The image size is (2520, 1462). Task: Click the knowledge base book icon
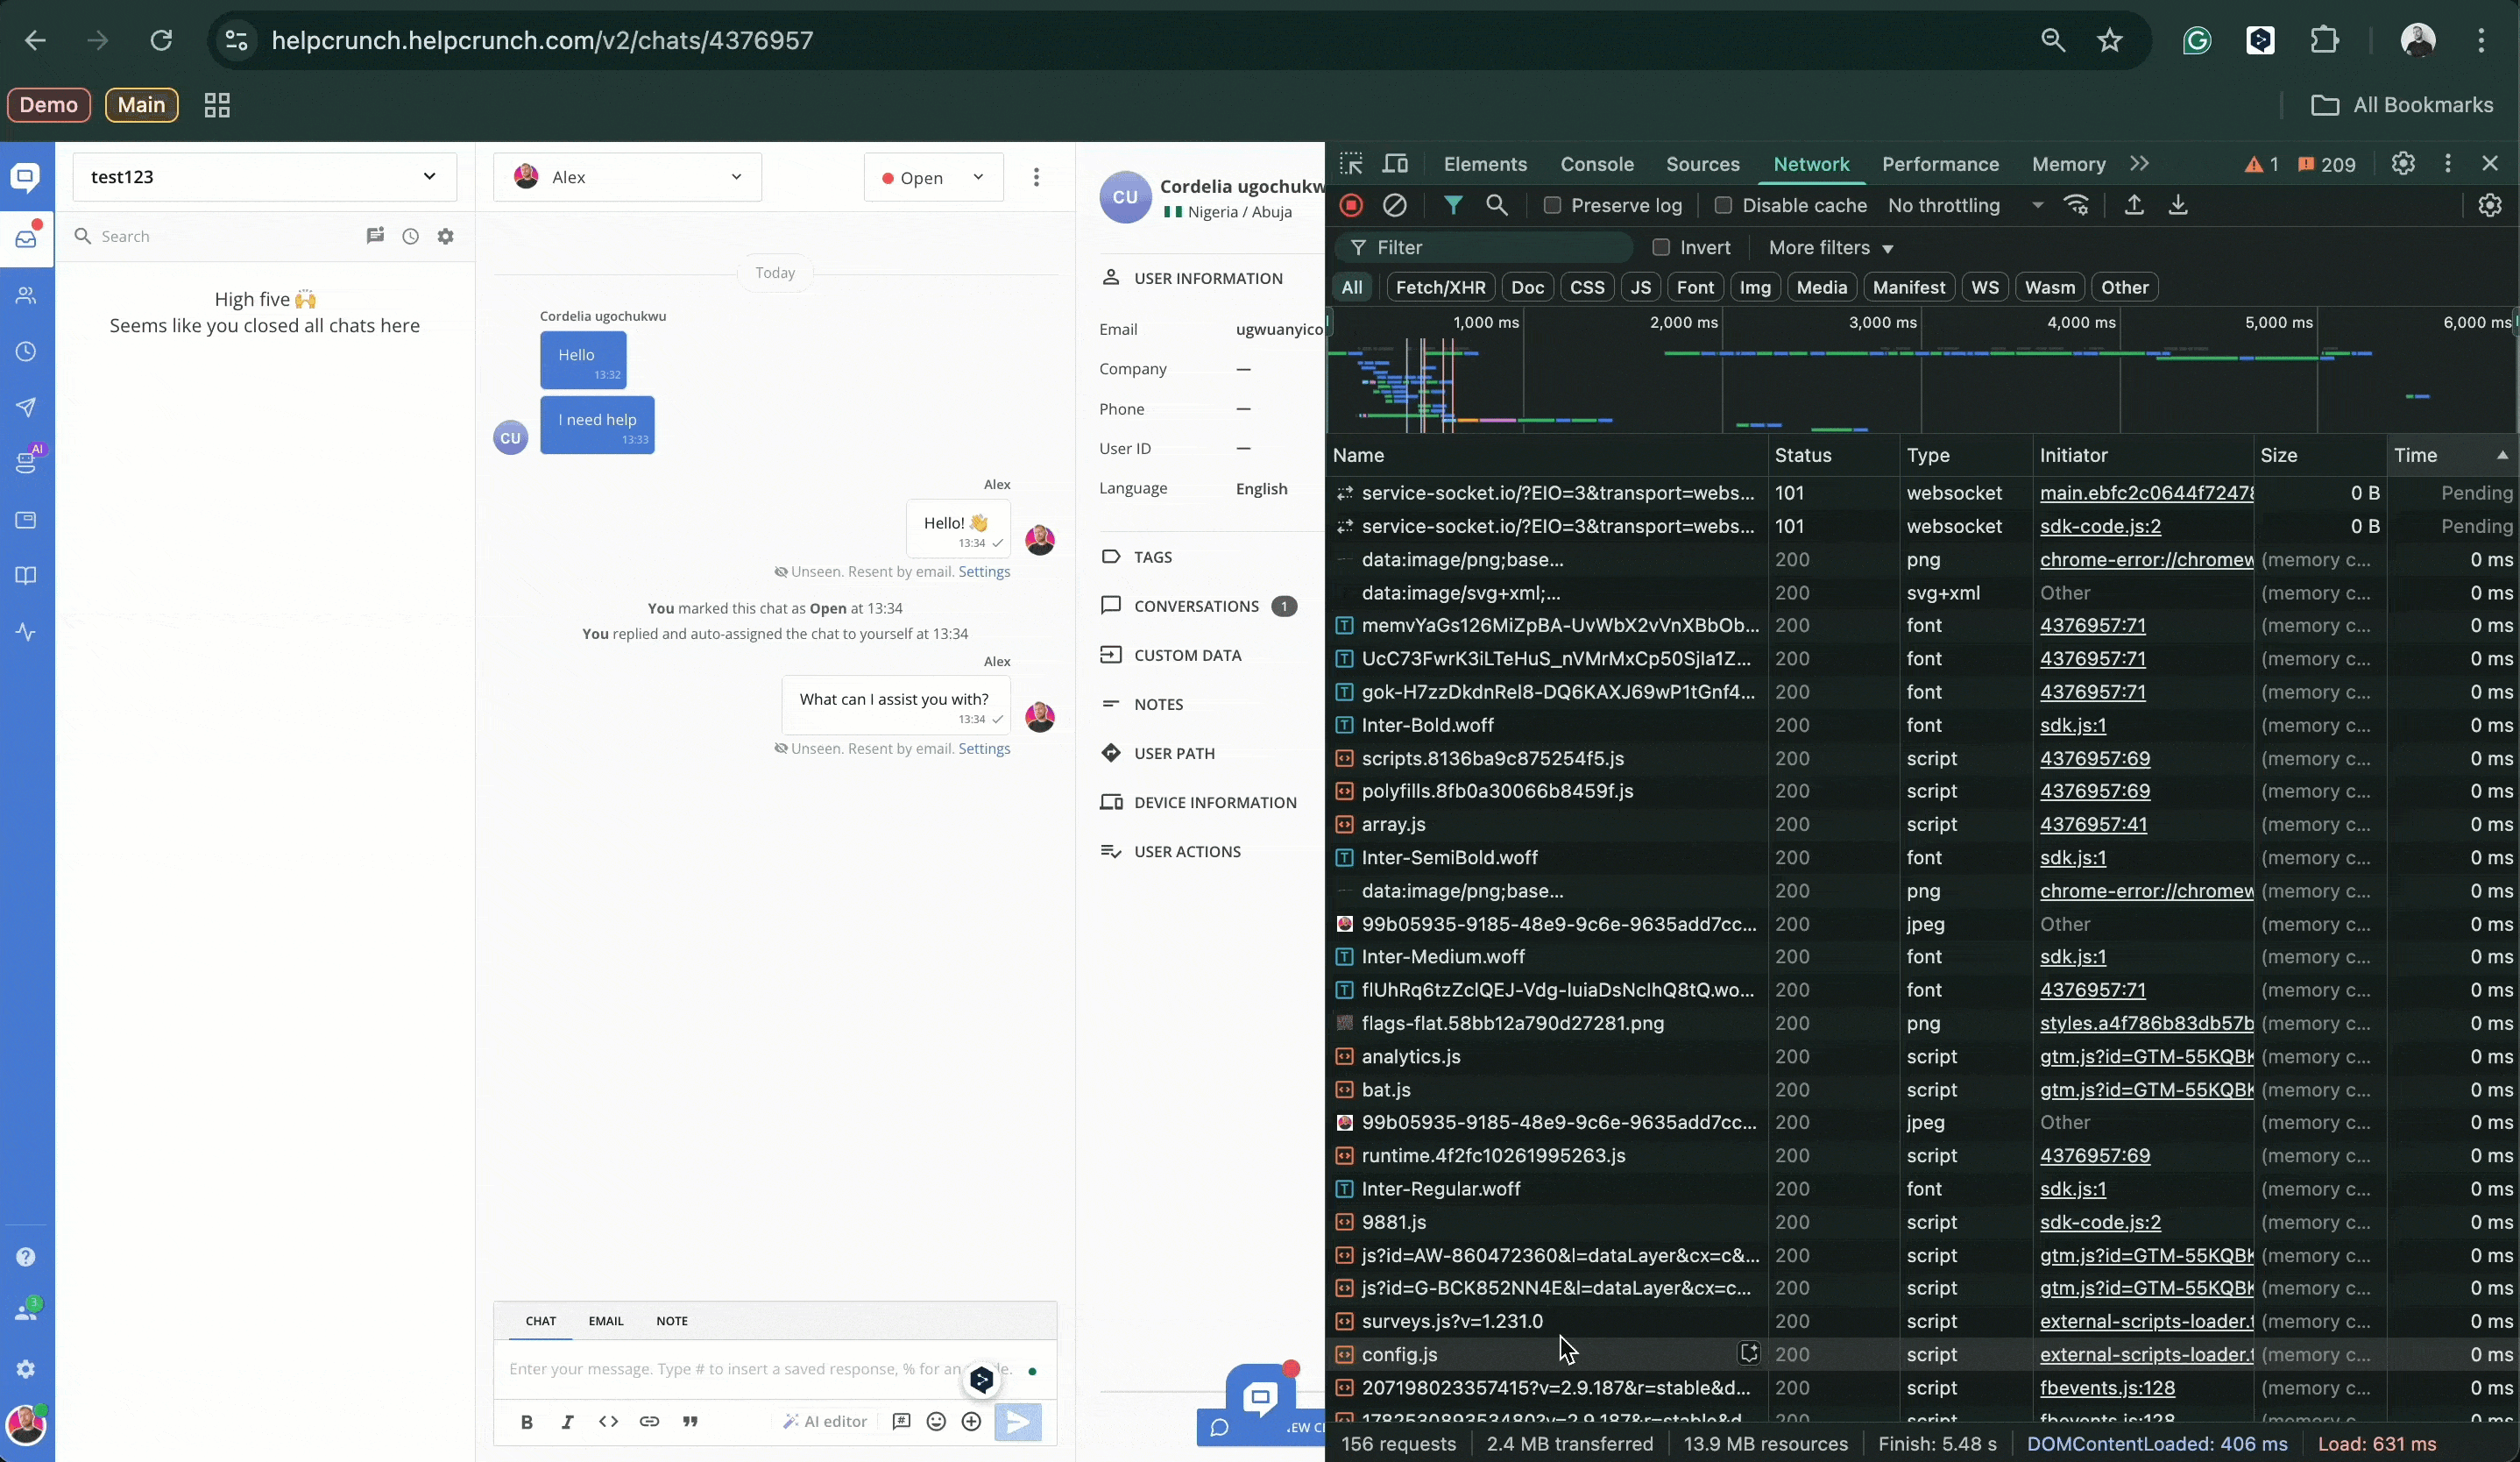click(26, 576)
